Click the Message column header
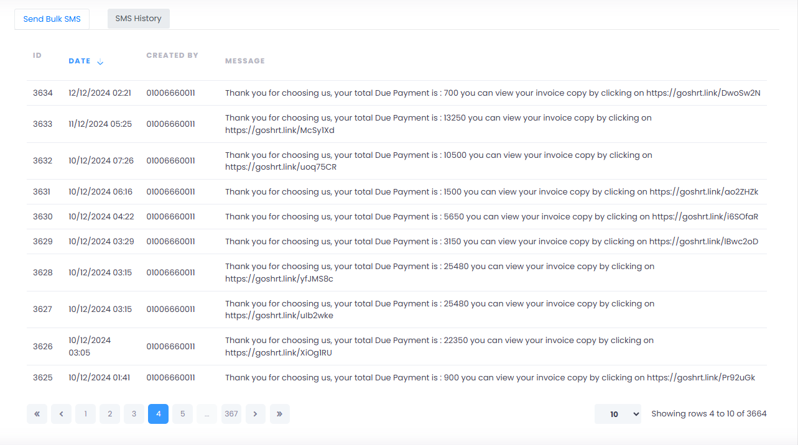Screen dimensions: 798x445 [244, 61]
